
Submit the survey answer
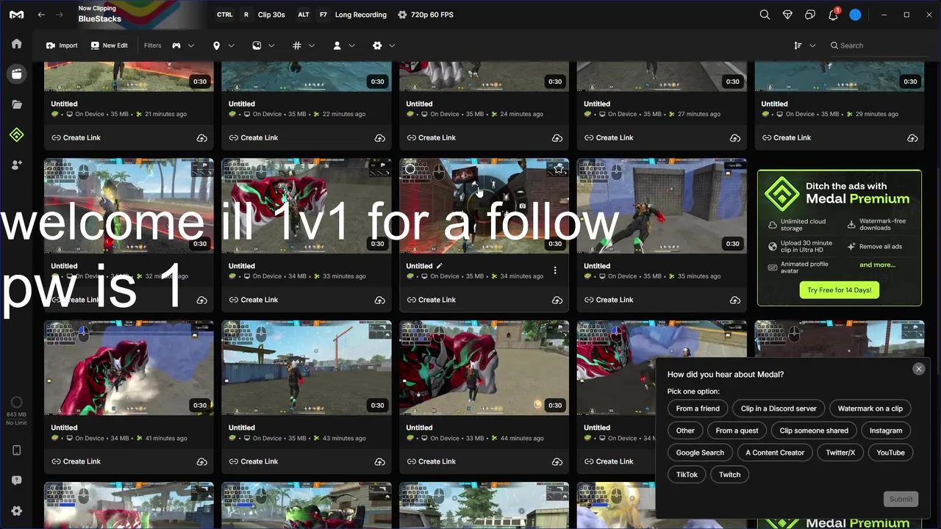coord(901,499)
